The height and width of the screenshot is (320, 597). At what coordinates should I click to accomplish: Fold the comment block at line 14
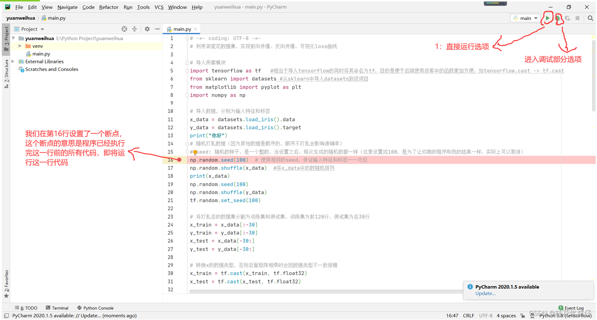coord(187,144)
